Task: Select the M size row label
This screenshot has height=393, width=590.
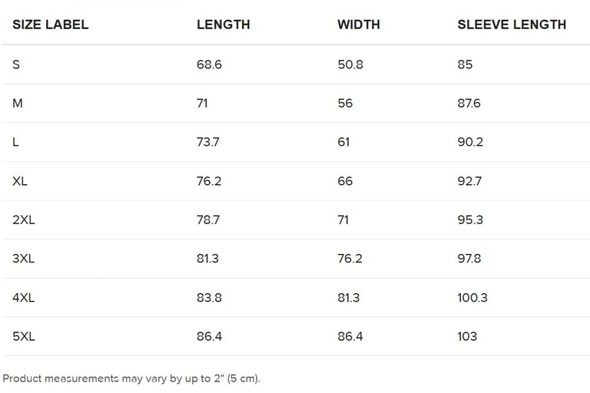Action: [x=18, y=103]
